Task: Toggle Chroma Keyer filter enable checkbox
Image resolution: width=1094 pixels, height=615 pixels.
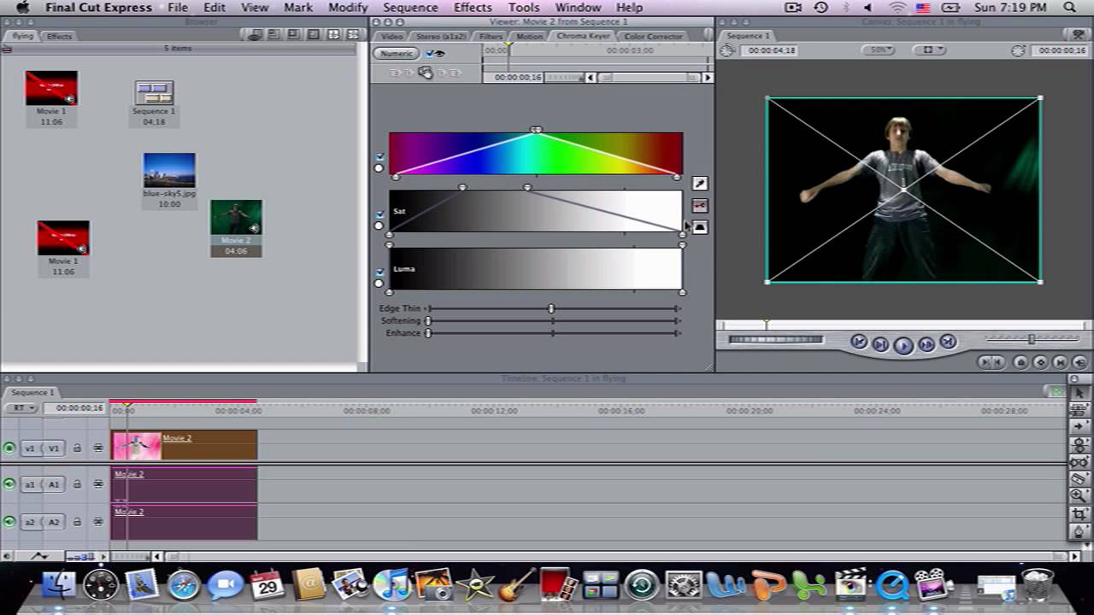Action: click(430, 53)
